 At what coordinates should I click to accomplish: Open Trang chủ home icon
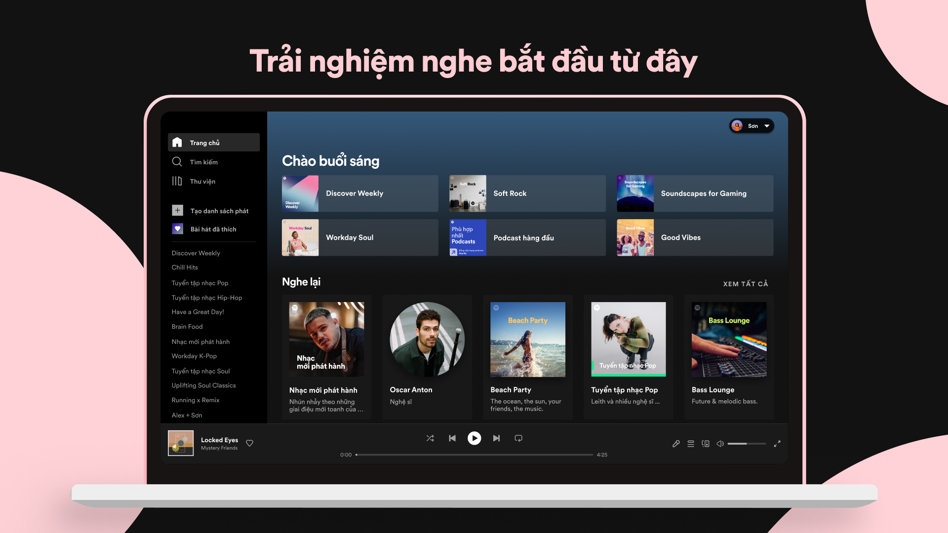177,142
